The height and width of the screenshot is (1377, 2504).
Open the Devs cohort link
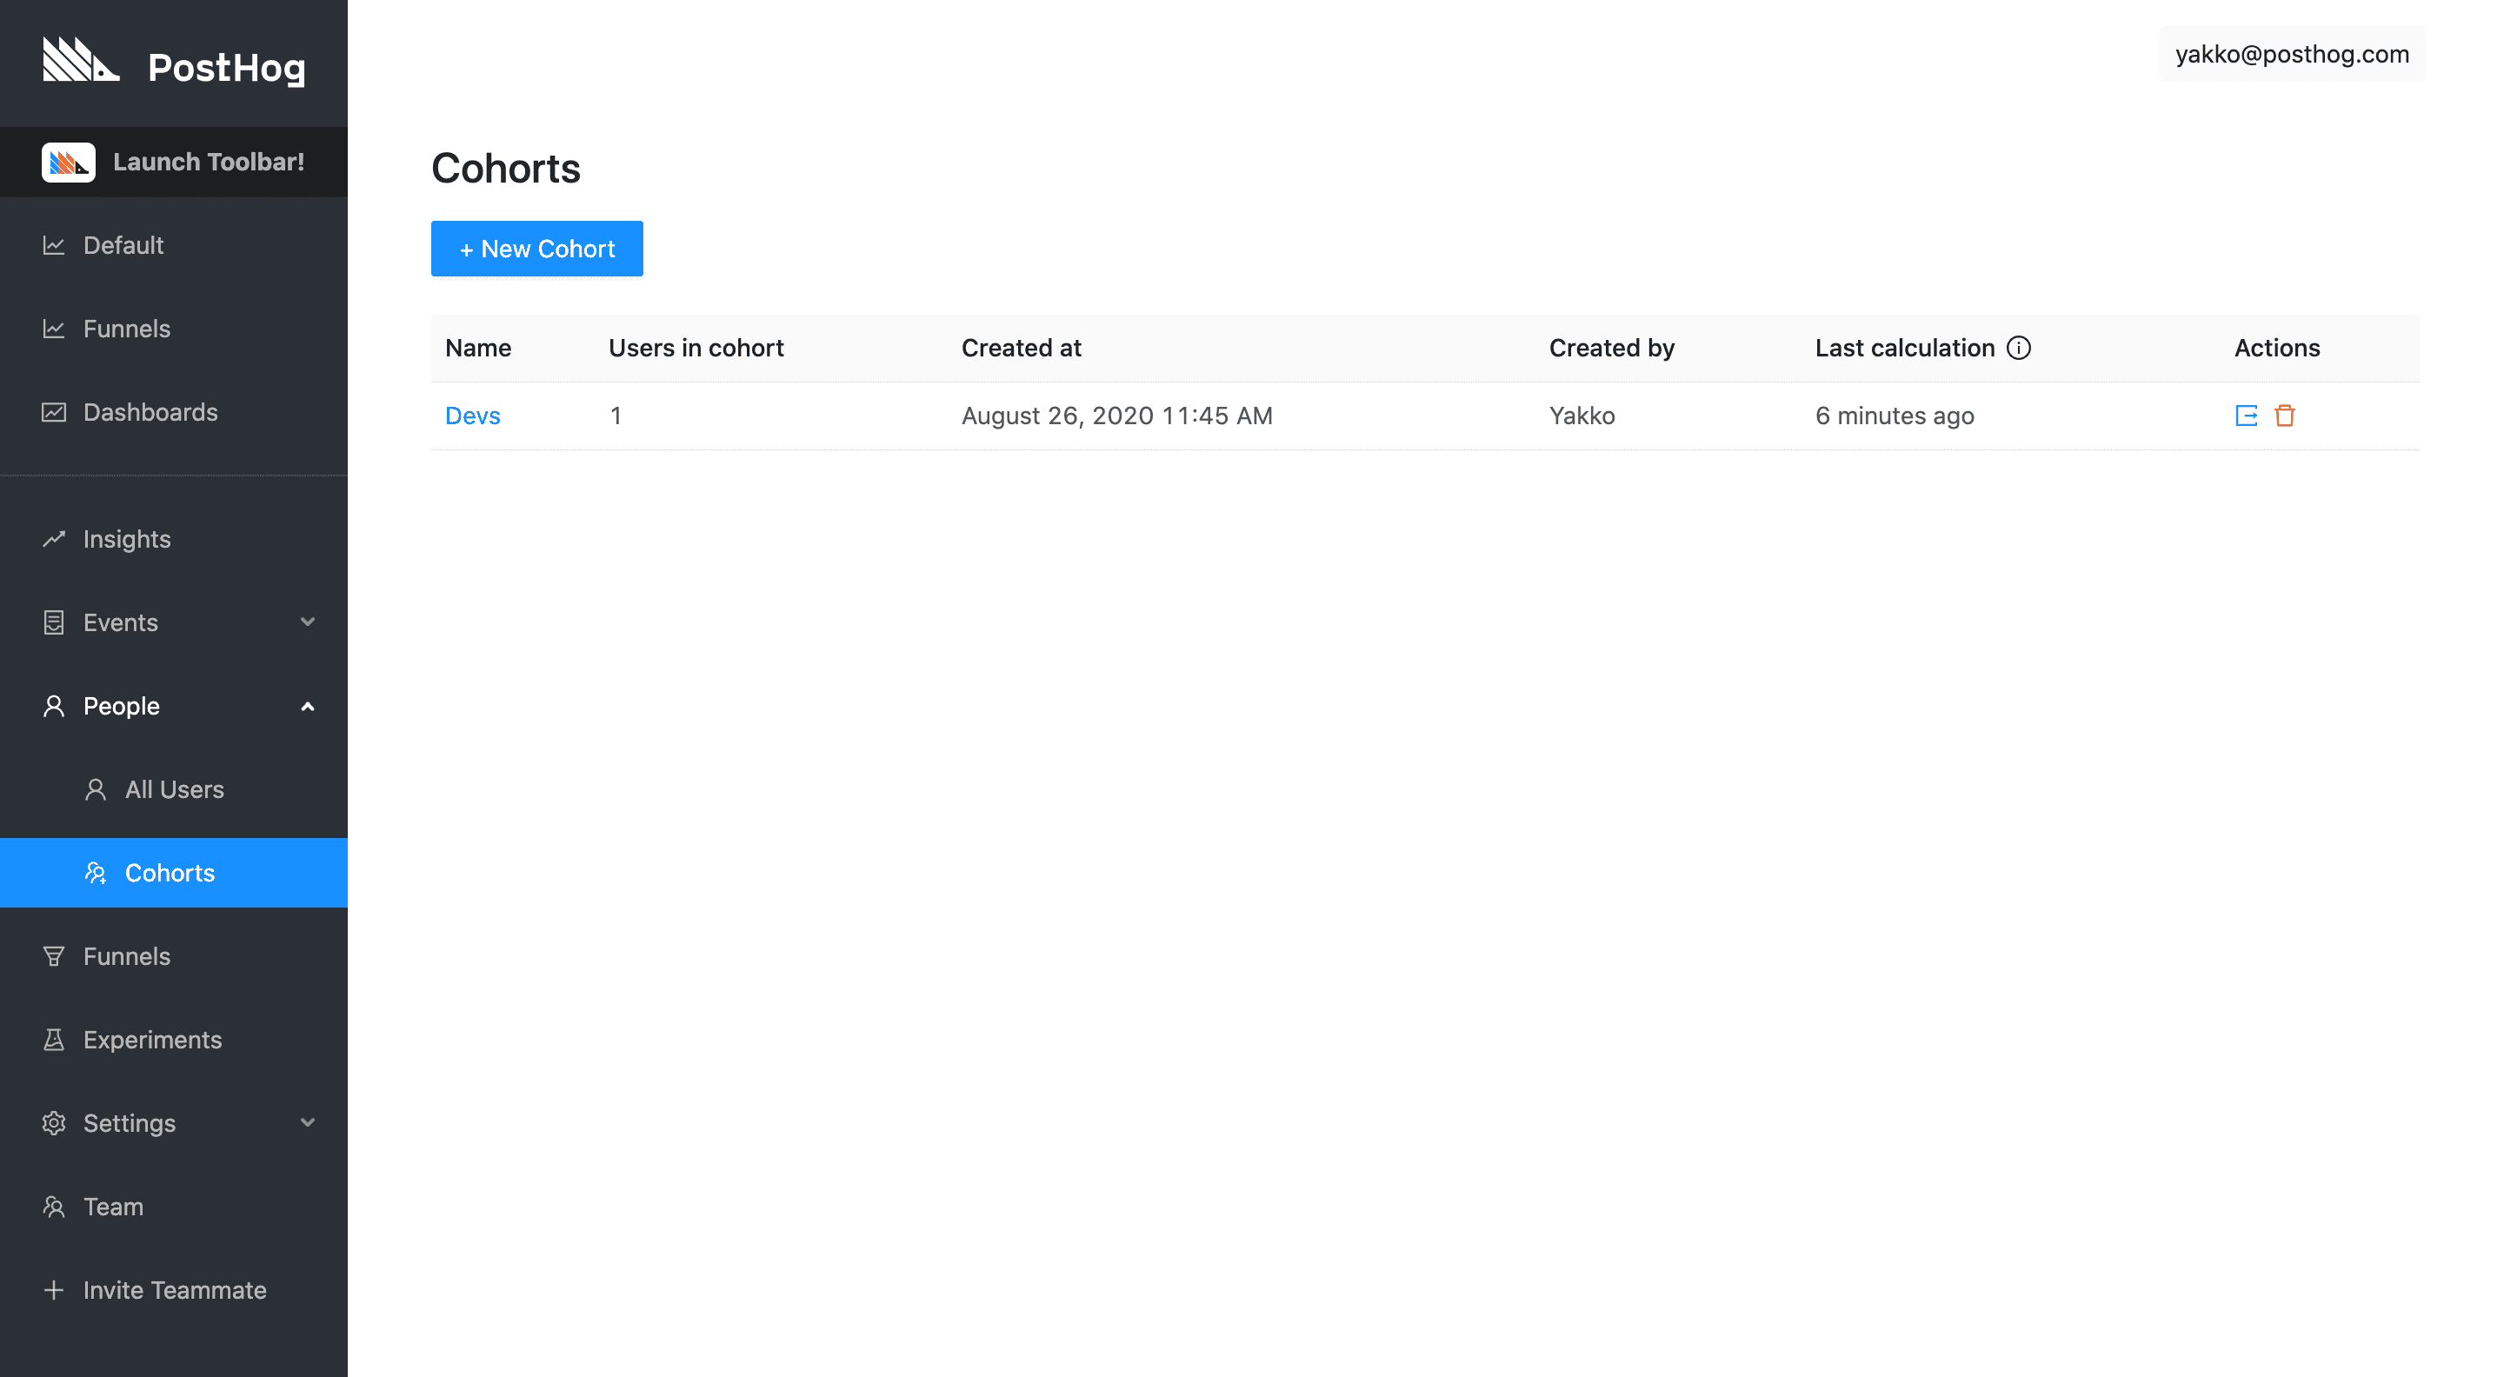pos(472,416)
